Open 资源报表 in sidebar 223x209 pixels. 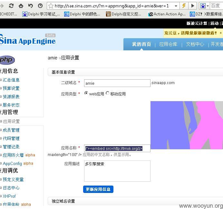pyautogui.click(x=11, y=97)
